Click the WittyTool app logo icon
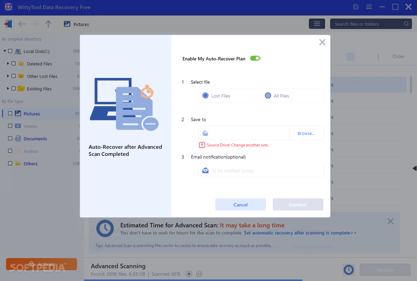Viewport: 417px width, 281px height. click(8, 7)
